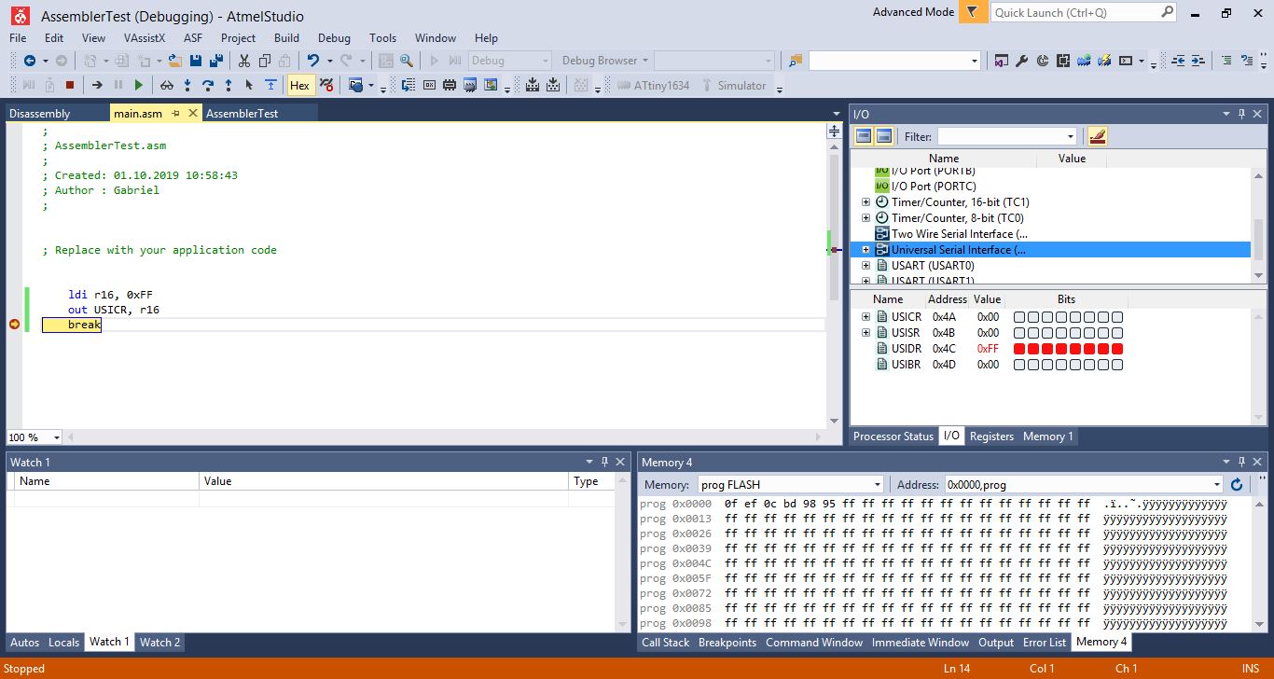Click the orange notification filter flag icon

[973, 12]
